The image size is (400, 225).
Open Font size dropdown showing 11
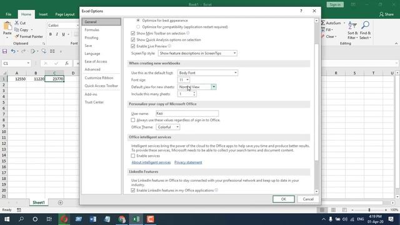click(184, 80)
